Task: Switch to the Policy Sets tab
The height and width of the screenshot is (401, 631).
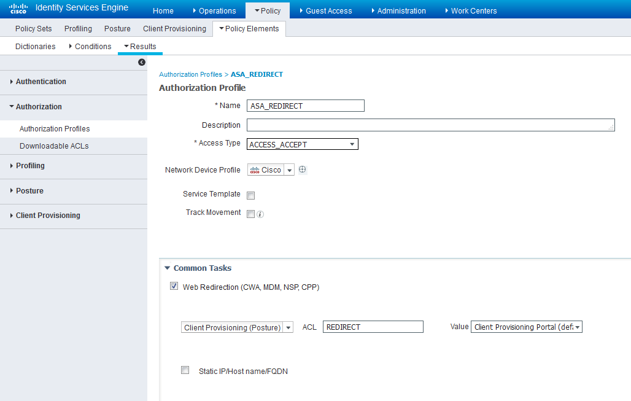Action: (x=33, y=29)
